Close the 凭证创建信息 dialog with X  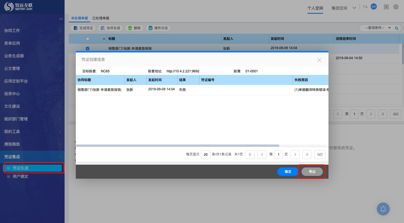click(319, 60)
